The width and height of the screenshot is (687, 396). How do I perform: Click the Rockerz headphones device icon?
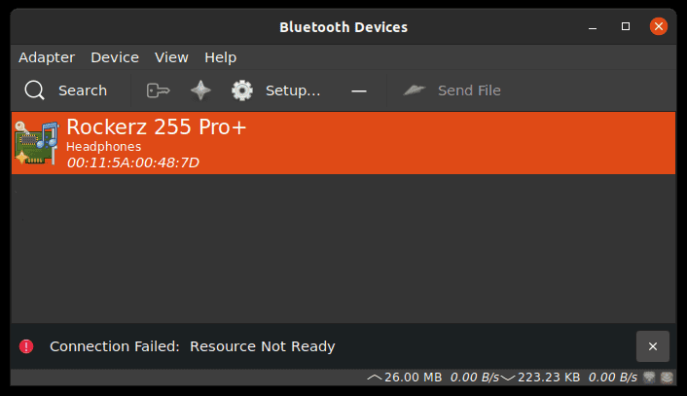37,143
